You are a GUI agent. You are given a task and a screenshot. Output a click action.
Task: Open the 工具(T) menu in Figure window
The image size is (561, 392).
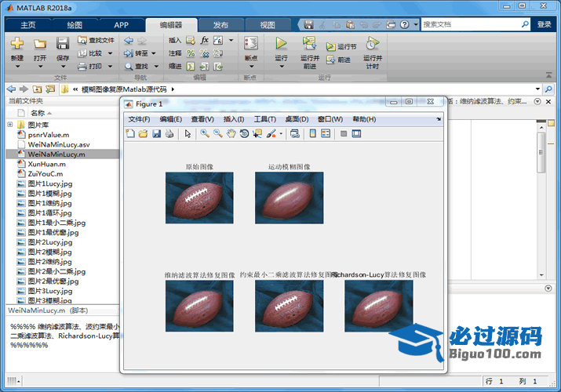point(265,119)
